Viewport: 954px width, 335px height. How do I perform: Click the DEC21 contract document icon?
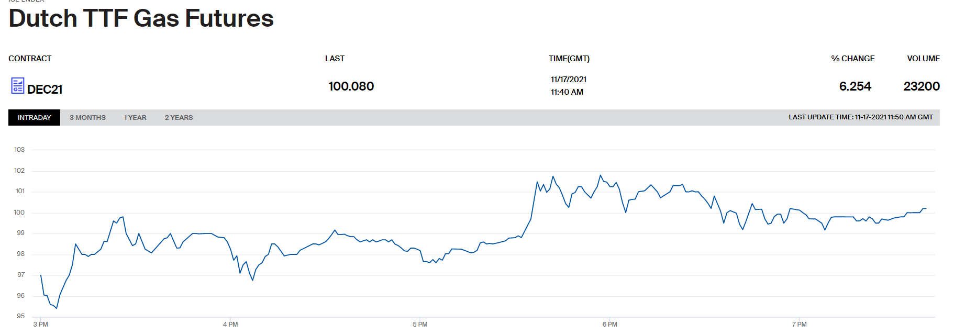point(17,86)
